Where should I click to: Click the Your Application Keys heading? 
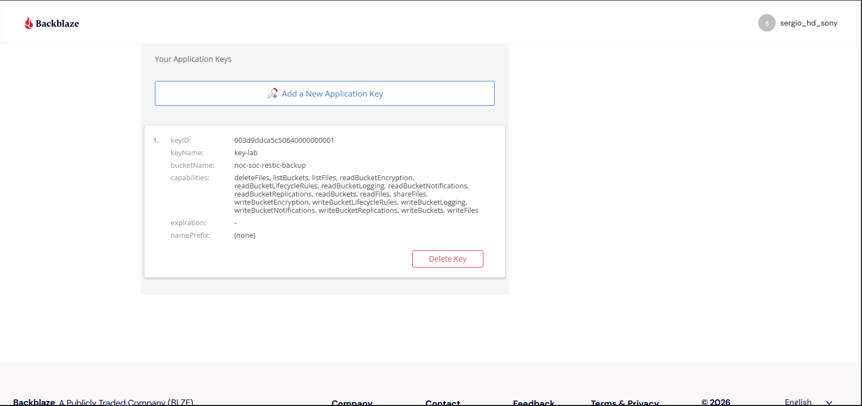coord(193,59)
